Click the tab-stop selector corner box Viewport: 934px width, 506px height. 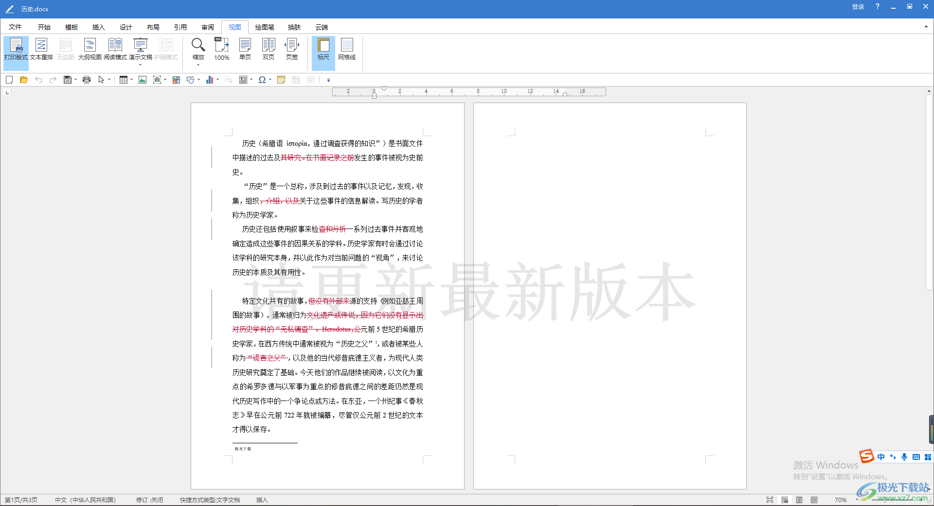[x=7, y=92]
